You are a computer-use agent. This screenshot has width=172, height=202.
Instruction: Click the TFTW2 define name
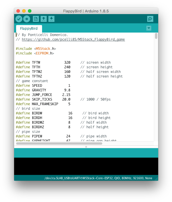pyautogui.click(x=37, y=72)
